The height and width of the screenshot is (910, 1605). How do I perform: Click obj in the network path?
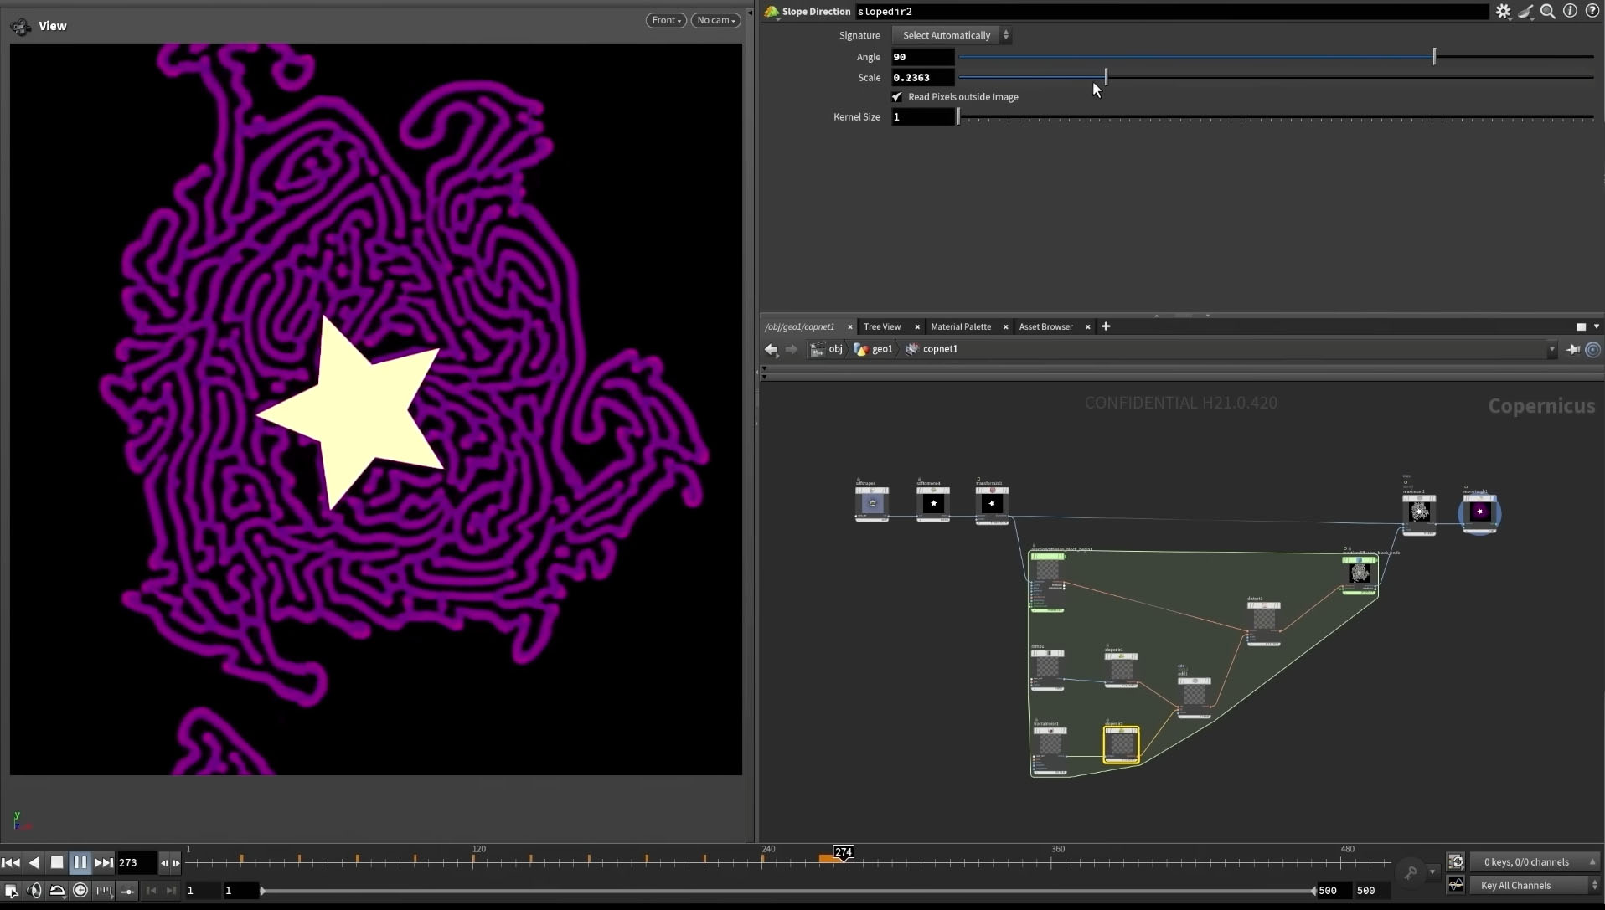(x=827, y=350)
